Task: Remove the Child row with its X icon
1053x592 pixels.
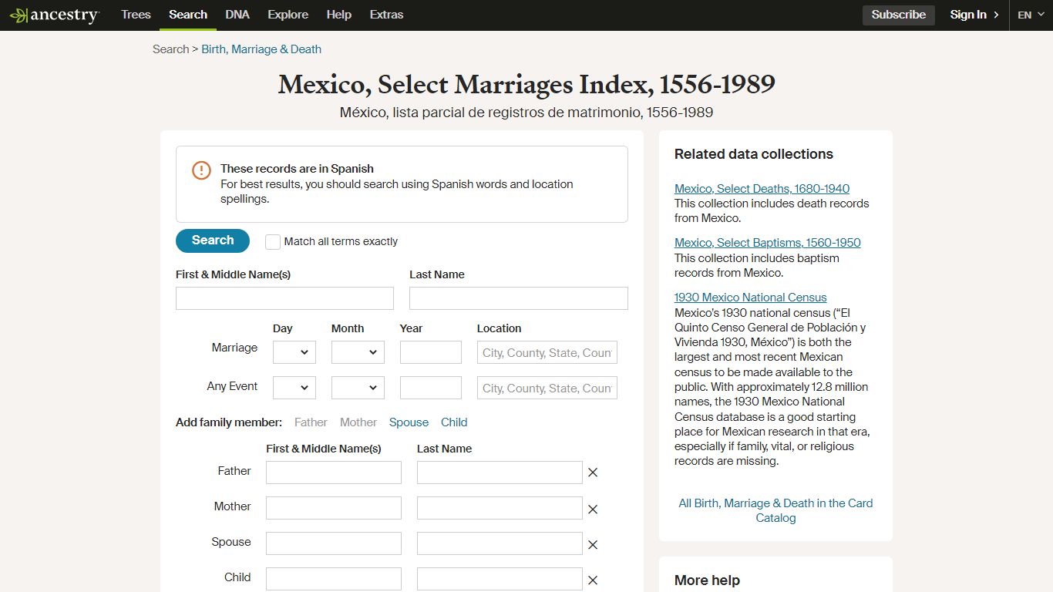Action: click(593, 580)
